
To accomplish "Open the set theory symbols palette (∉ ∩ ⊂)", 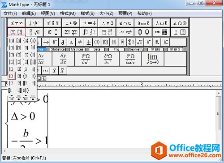I will click(x=125, y=23).
